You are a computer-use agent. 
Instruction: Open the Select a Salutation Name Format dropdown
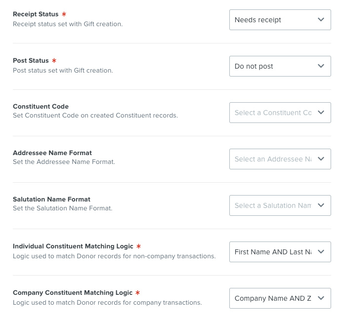tap(280, 205)
